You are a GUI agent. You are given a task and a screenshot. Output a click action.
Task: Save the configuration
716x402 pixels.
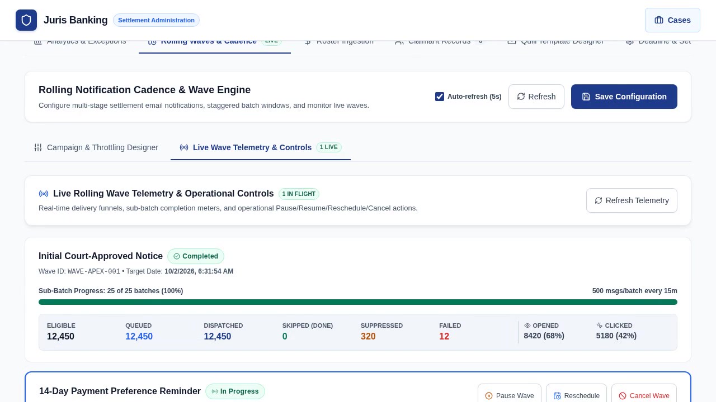(624, 97)
